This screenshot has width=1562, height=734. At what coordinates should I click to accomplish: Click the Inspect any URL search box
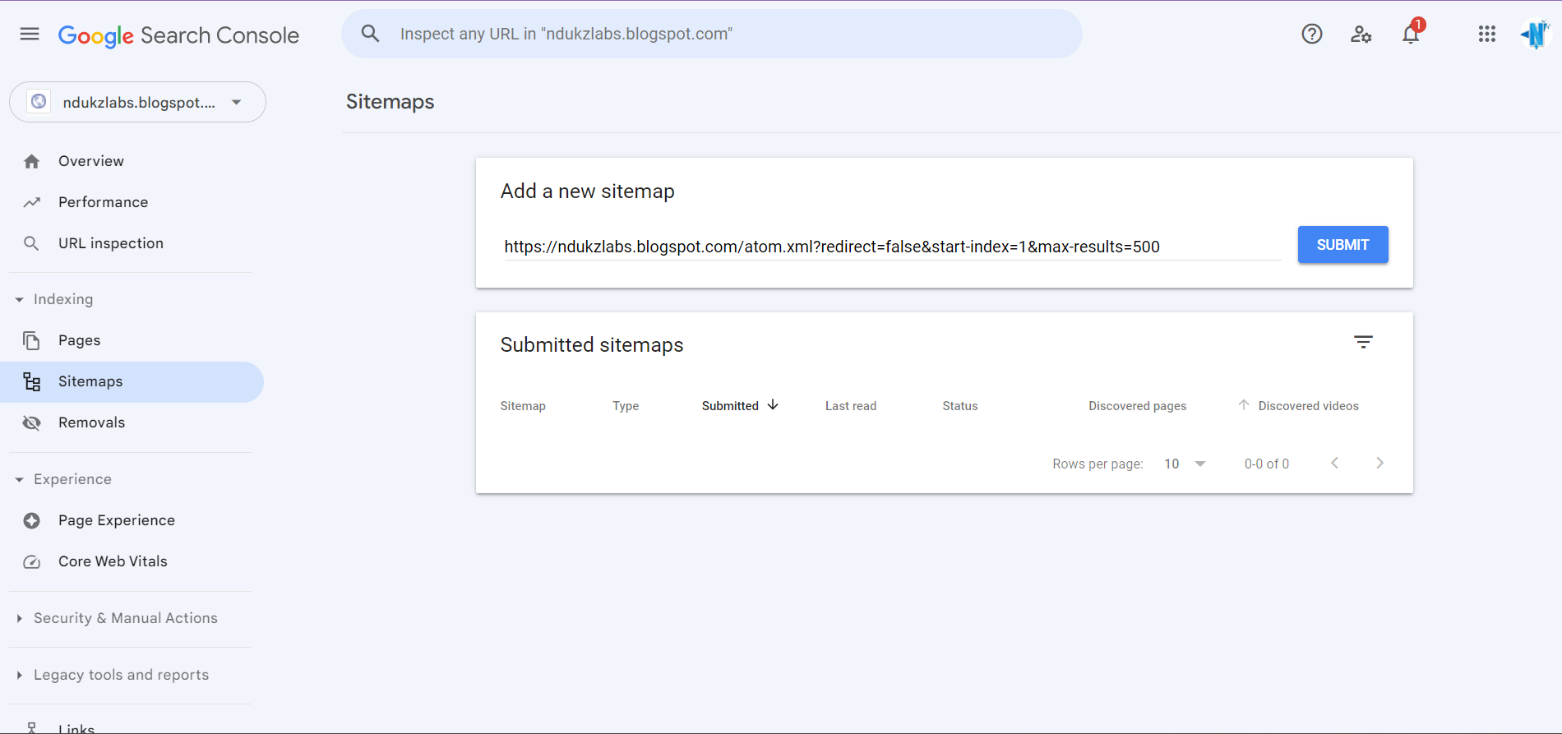pyautogui.click(x=712, y=34)
